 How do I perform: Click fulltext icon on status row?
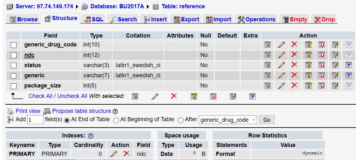348,65
